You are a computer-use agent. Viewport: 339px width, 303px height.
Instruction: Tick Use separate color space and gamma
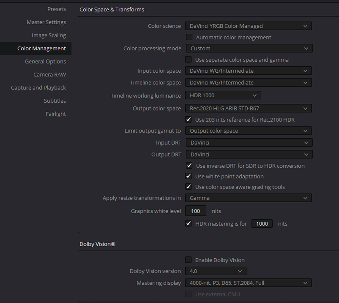[188, 59]
